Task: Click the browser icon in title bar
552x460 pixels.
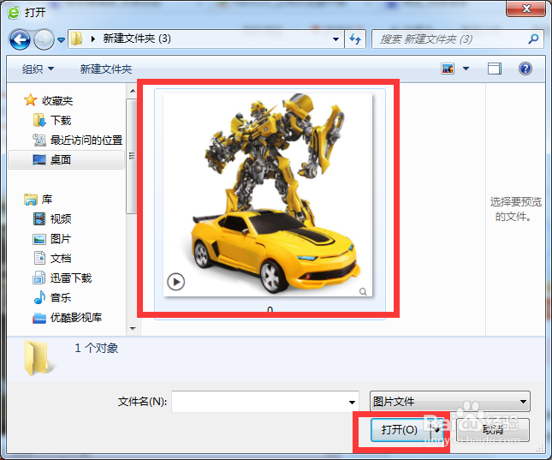Action: [14, 13]
